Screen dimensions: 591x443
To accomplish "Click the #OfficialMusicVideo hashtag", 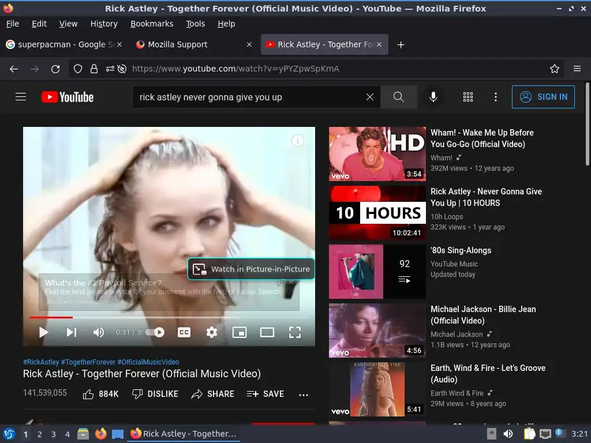I will [148, 362].
